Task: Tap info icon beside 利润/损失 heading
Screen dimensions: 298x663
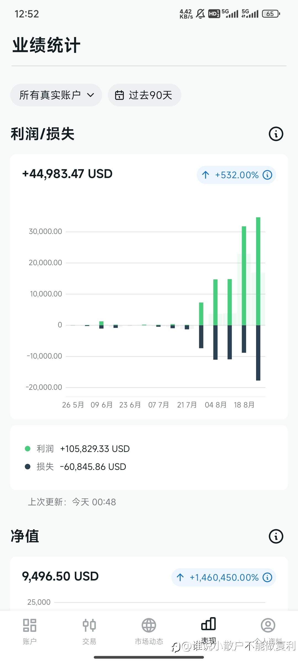Action: 276,134
